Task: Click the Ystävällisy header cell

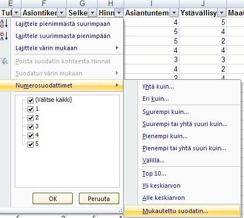Action: click(x=203, y=13)
